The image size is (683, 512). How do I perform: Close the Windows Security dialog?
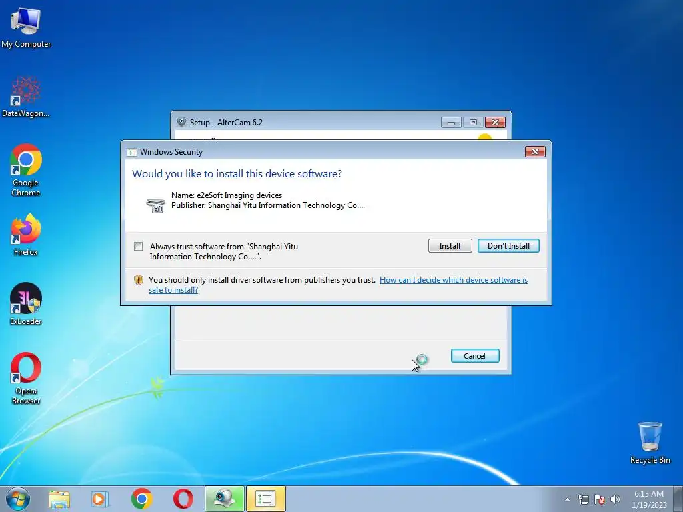click(x=535, y=151)
